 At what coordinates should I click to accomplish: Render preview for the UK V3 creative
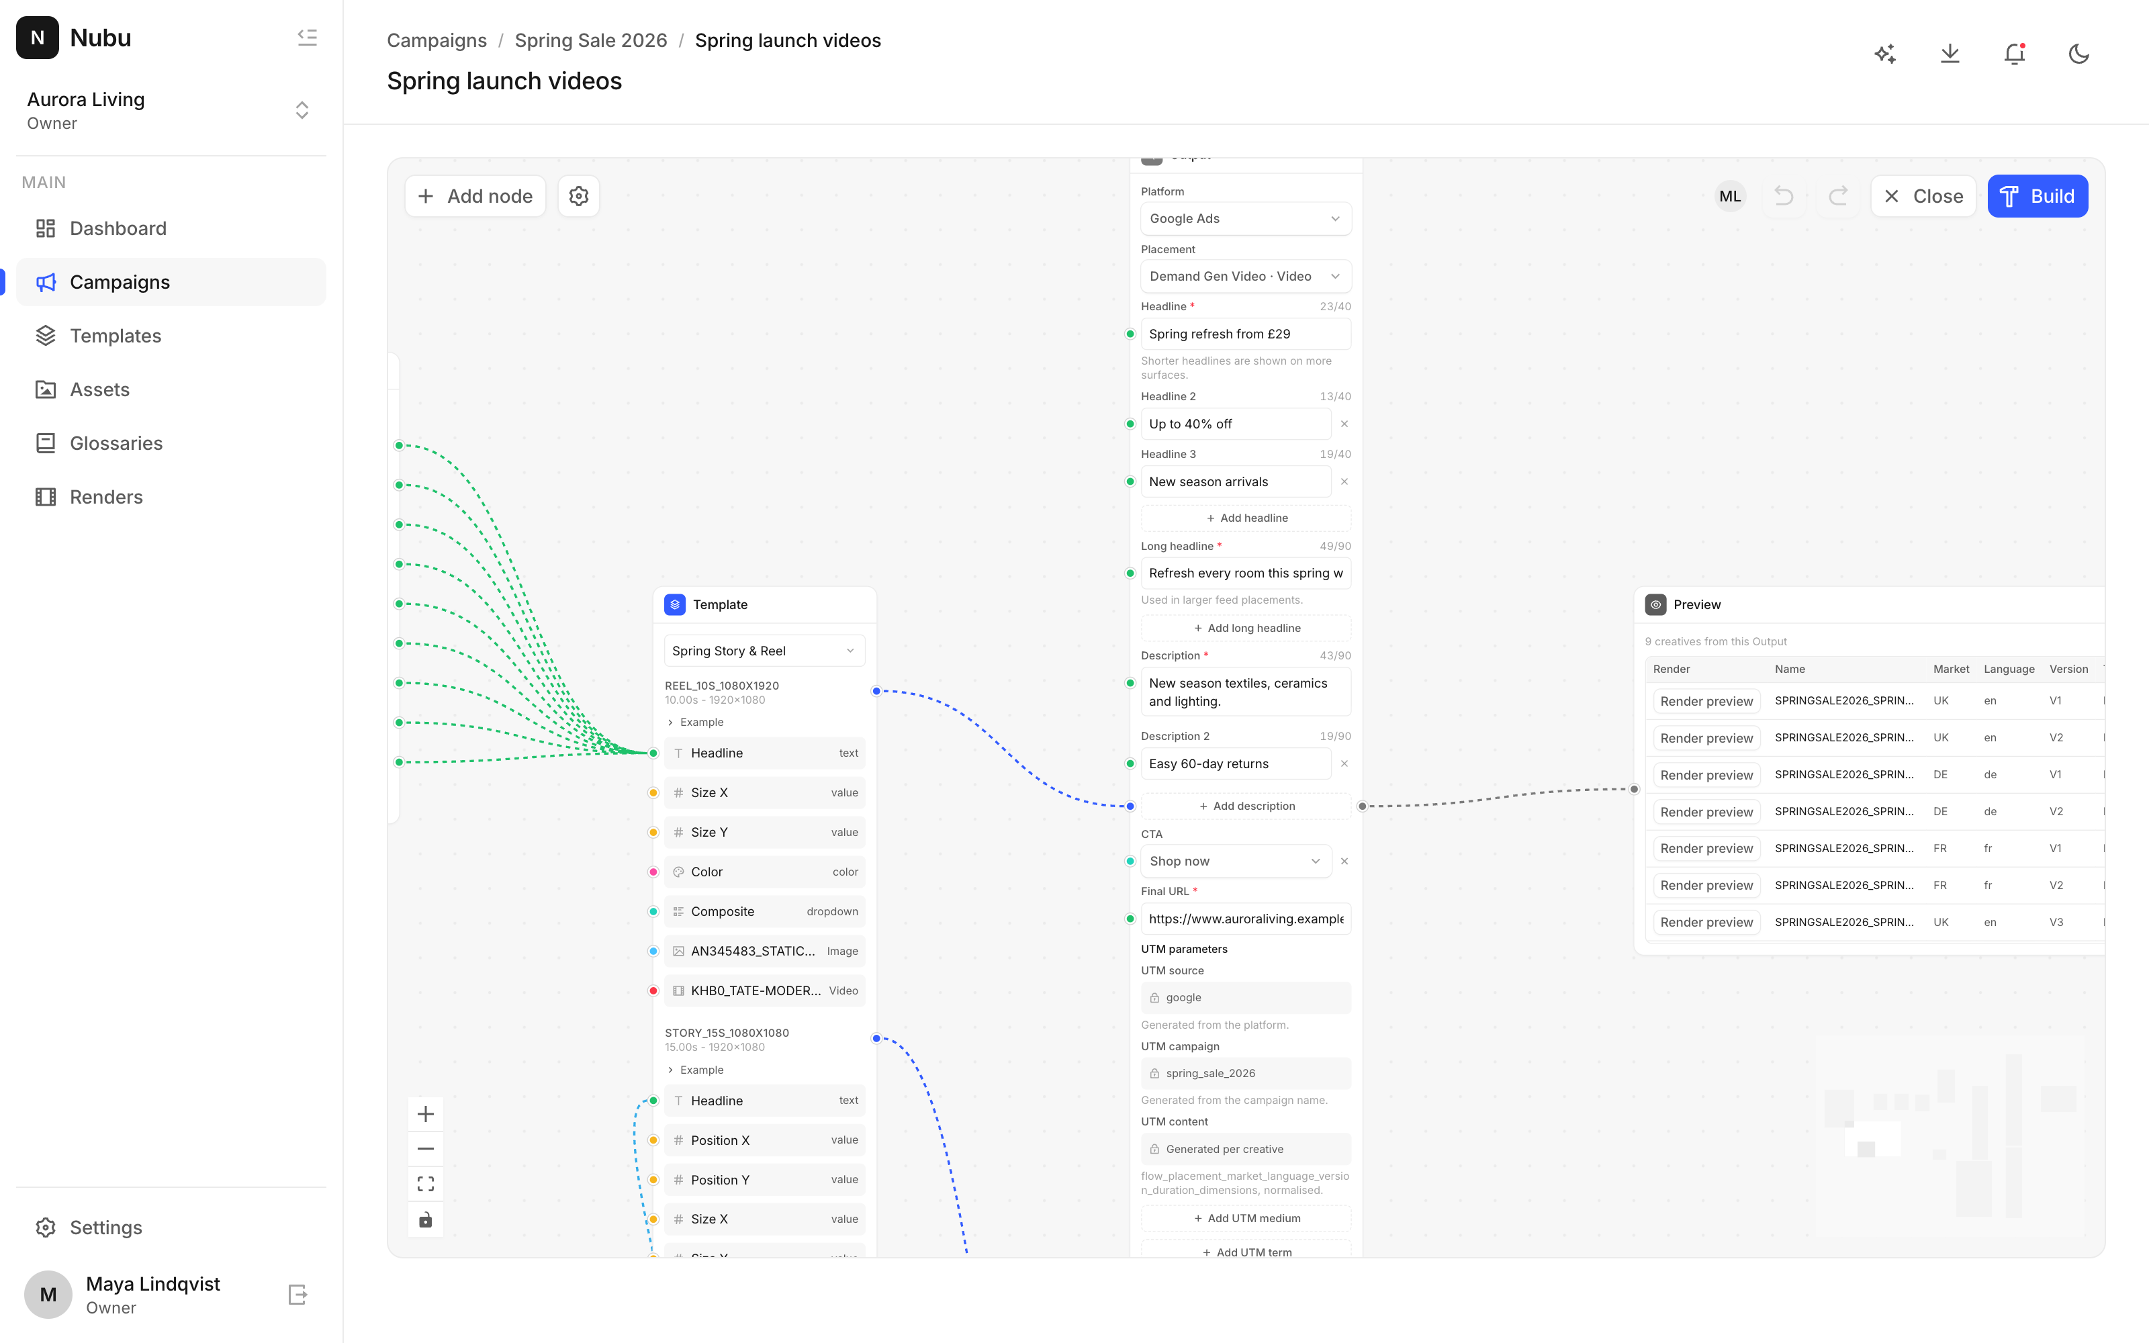[1706, 923]
